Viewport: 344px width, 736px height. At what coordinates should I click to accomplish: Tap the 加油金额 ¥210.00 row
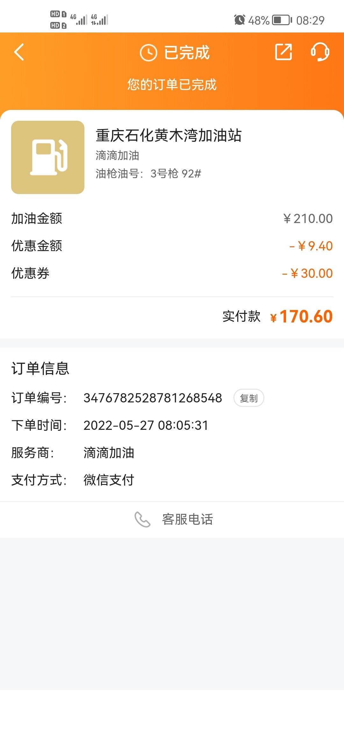(172, 219)
